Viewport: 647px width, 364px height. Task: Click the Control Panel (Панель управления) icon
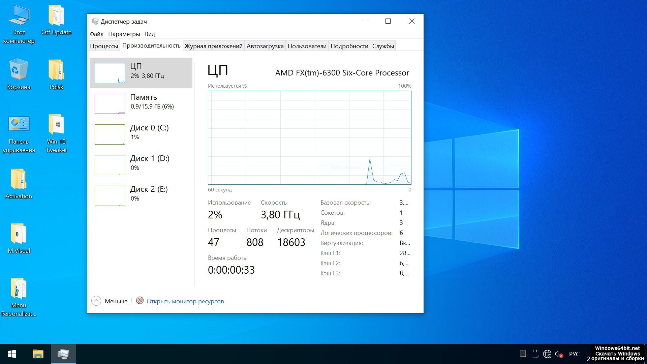click(x=19, y=125)
